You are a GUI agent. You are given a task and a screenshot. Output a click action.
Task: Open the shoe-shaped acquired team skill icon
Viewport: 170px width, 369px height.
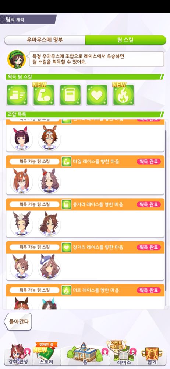pyautogui.click(x=17, y=95)
